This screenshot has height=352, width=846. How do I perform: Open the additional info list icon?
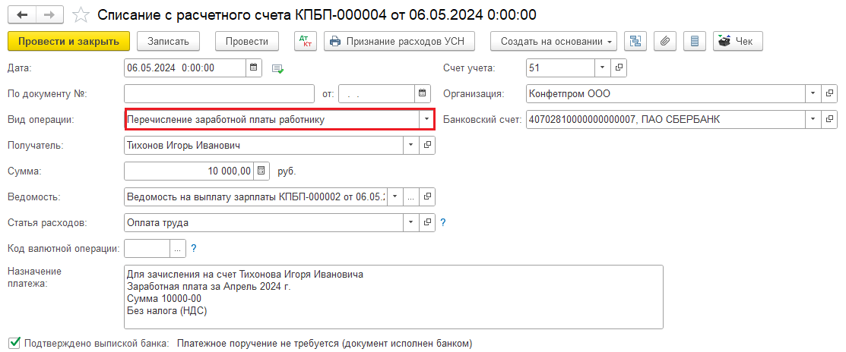click(695, 41)
